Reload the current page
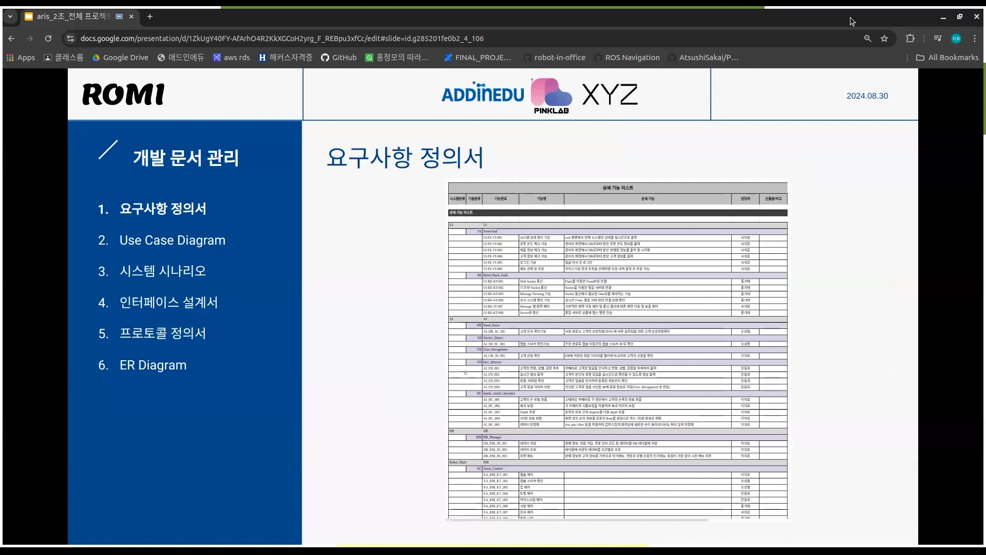This screenshot has width=986, height=555. tap(48, 39)
